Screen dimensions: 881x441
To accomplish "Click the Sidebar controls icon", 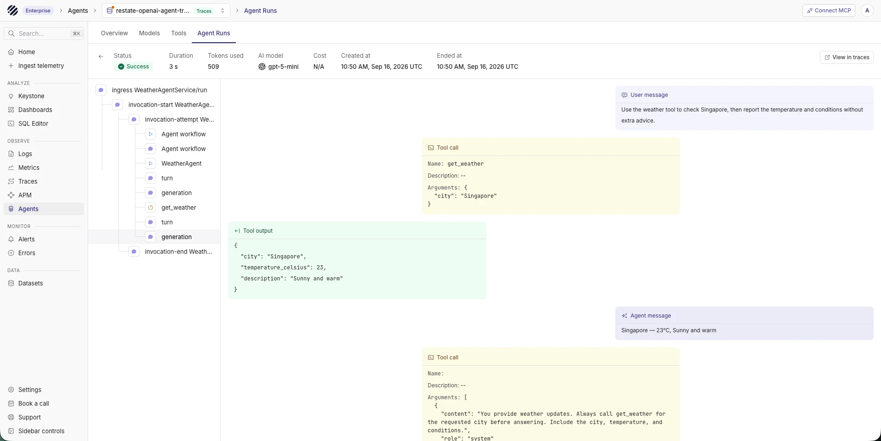I will pyautogui.click(x=11, y=431).
